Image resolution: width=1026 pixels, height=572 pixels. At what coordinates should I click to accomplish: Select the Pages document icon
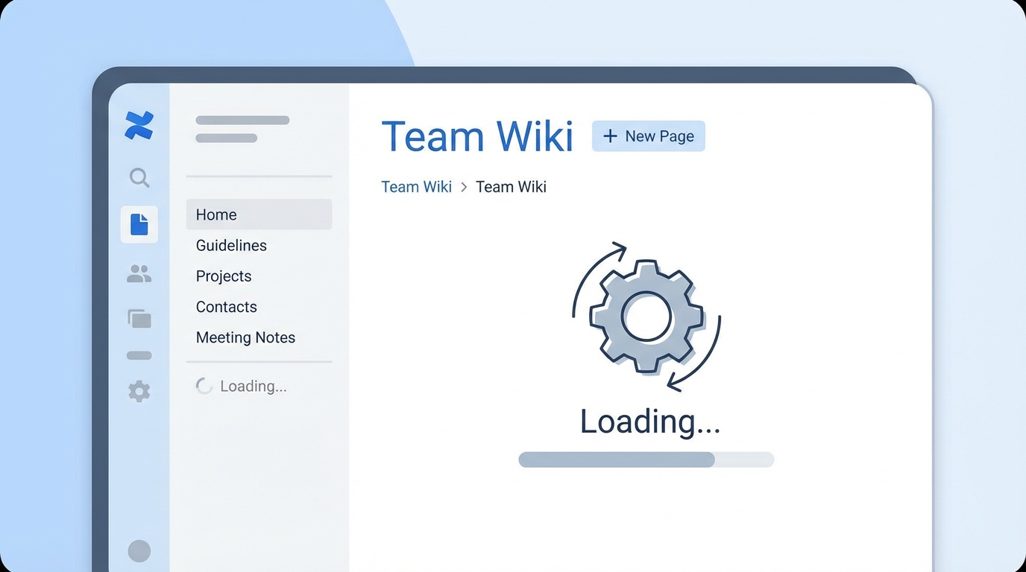[x=139, y=224]
